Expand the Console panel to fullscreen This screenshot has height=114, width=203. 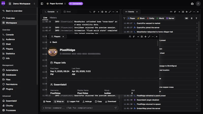(110, 12)
